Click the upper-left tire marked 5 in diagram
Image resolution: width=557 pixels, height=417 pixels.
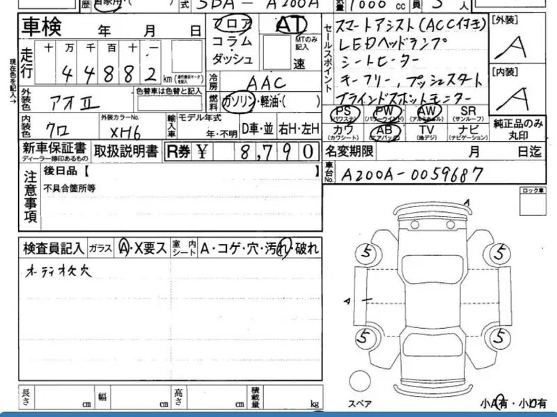tap(363, 252)
